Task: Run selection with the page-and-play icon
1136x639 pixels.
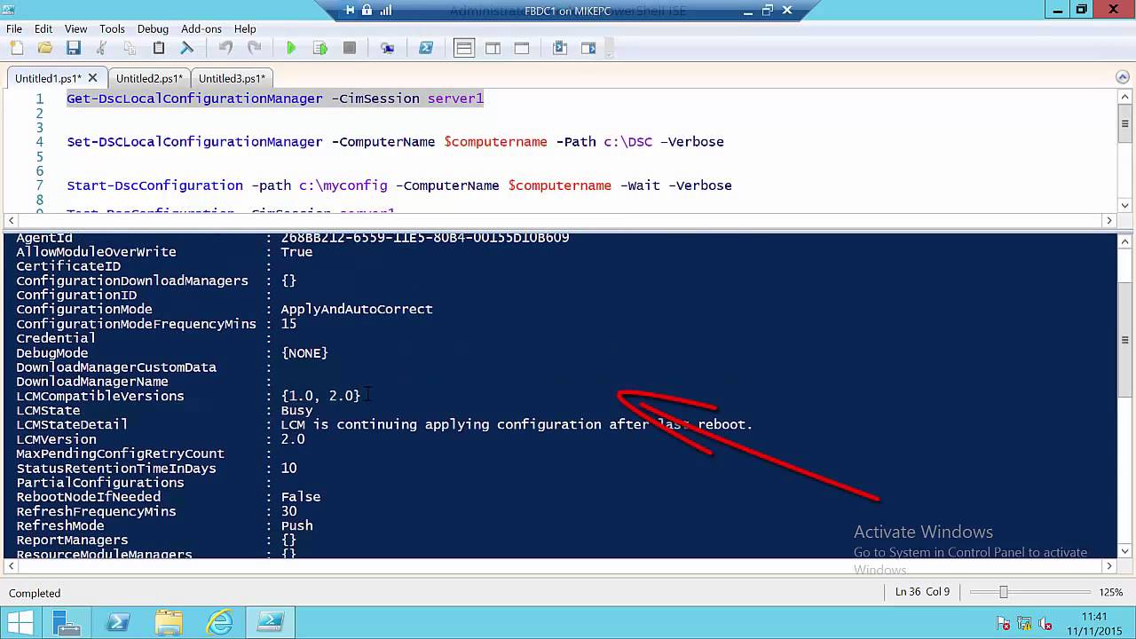Action: (x=320, y=48)
